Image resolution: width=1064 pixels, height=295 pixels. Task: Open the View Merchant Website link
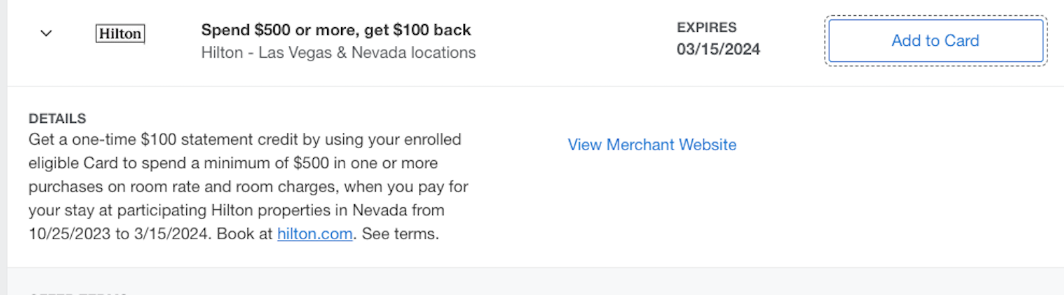652,145
